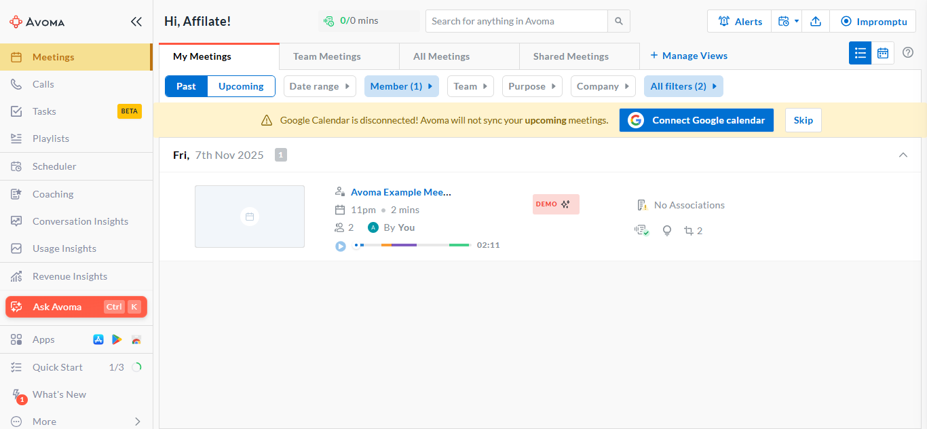Open What's New
The width and height of the screenshot is (927, 429).
[76, 394]
